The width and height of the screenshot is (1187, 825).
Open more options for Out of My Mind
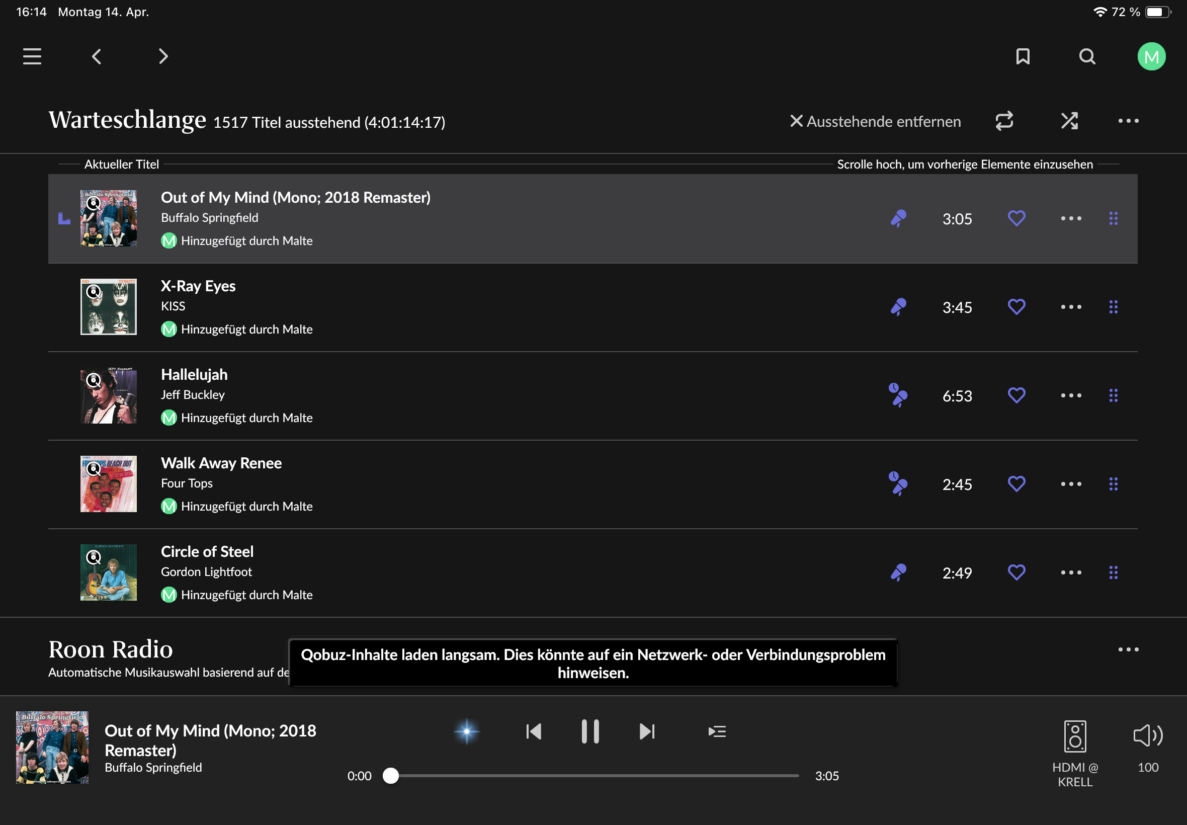1071,219
